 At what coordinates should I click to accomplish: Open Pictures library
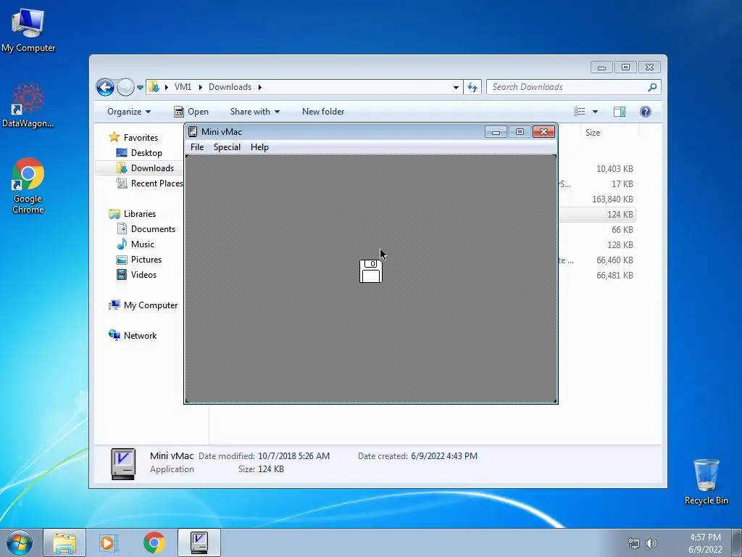click(146, 260)
